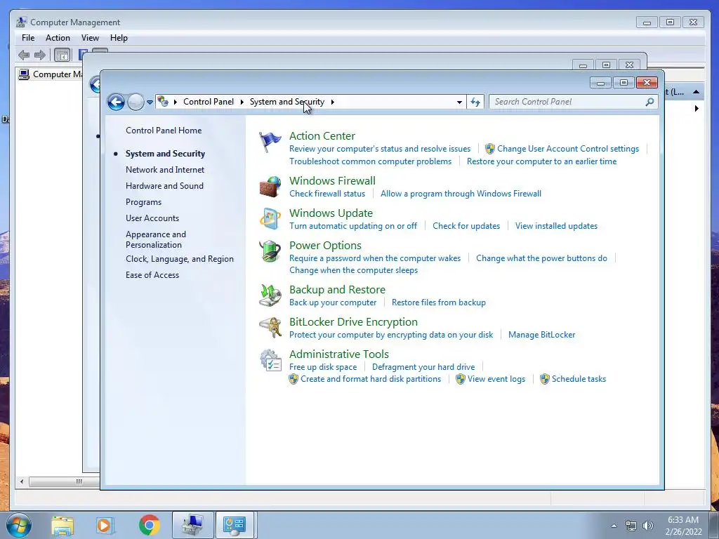Expand arrow before Control Panel breadcrumb
This screenshot has width=719, height=539.
(175, 102)
